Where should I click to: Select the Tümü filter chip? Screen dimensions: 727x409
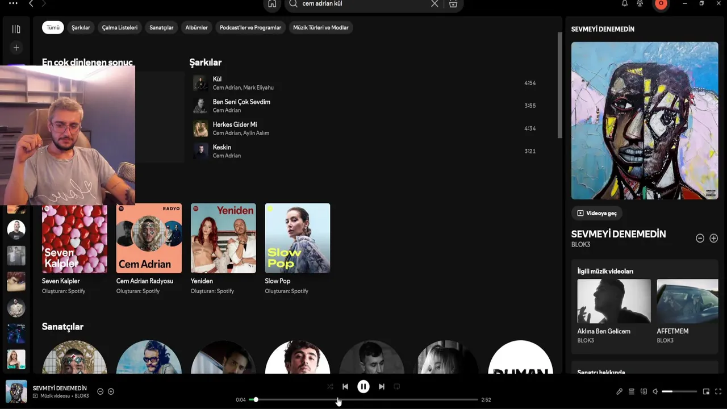pyautogui.click(x=53, y=27)
